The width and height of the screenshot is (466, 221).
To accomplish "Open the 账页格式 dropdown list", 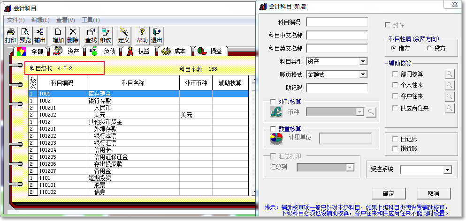I will click(x=363, y=74).
